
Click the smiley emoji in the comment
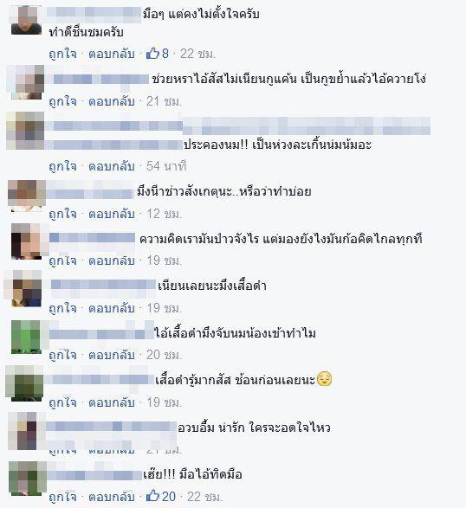[x=324, y=379]
